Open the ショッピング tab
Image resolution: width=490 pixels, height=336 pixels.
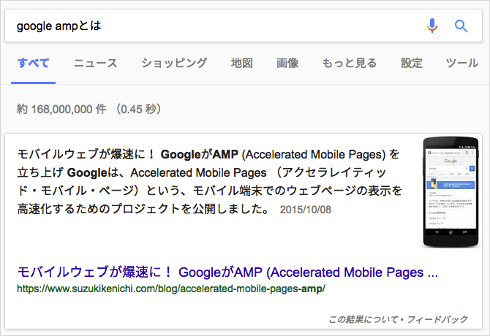[x=174, y=63]
